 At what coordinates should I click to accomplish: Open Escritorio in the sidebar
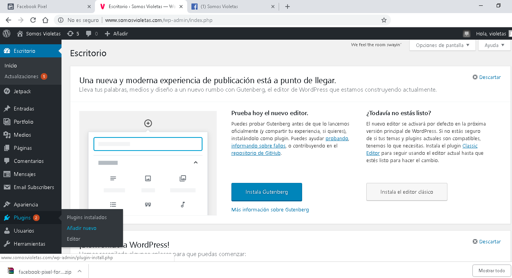point(31,51)
